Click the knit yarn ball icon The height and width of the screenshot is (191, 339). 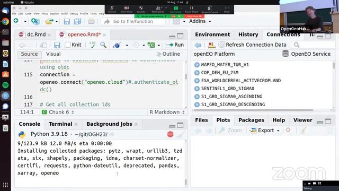point(117,45)
